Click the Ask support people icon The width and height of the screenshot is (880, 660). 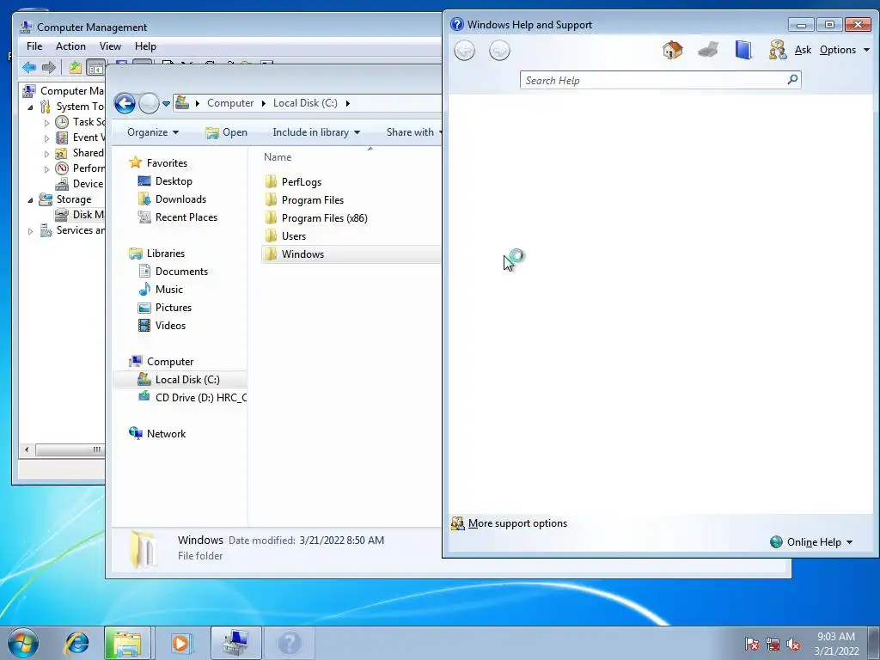tap(778, 50)
